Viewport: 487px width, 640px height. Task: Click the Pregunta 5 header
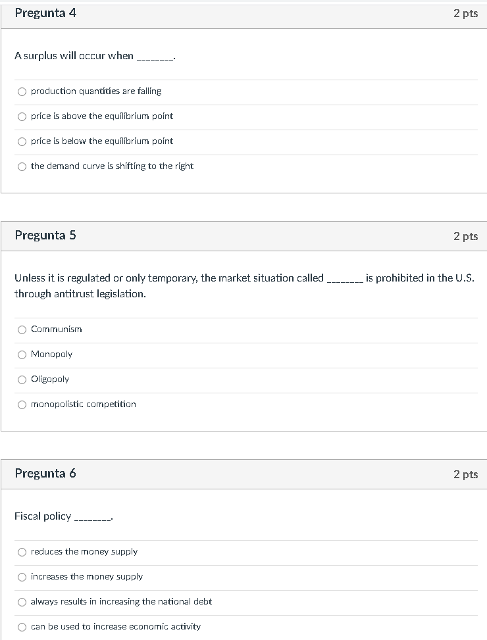[45, 235]
